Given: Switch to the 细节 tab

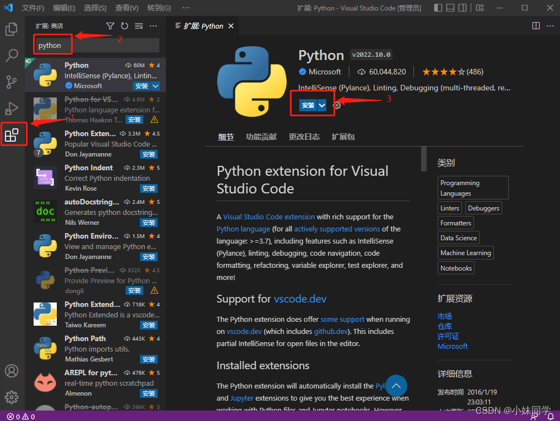Looking at the screenshot, I should (x=226, y=137).
